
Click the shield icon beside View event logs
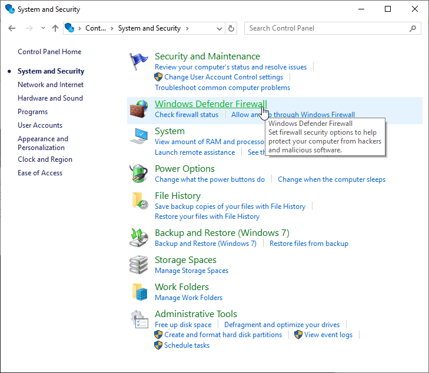point(298,335)
